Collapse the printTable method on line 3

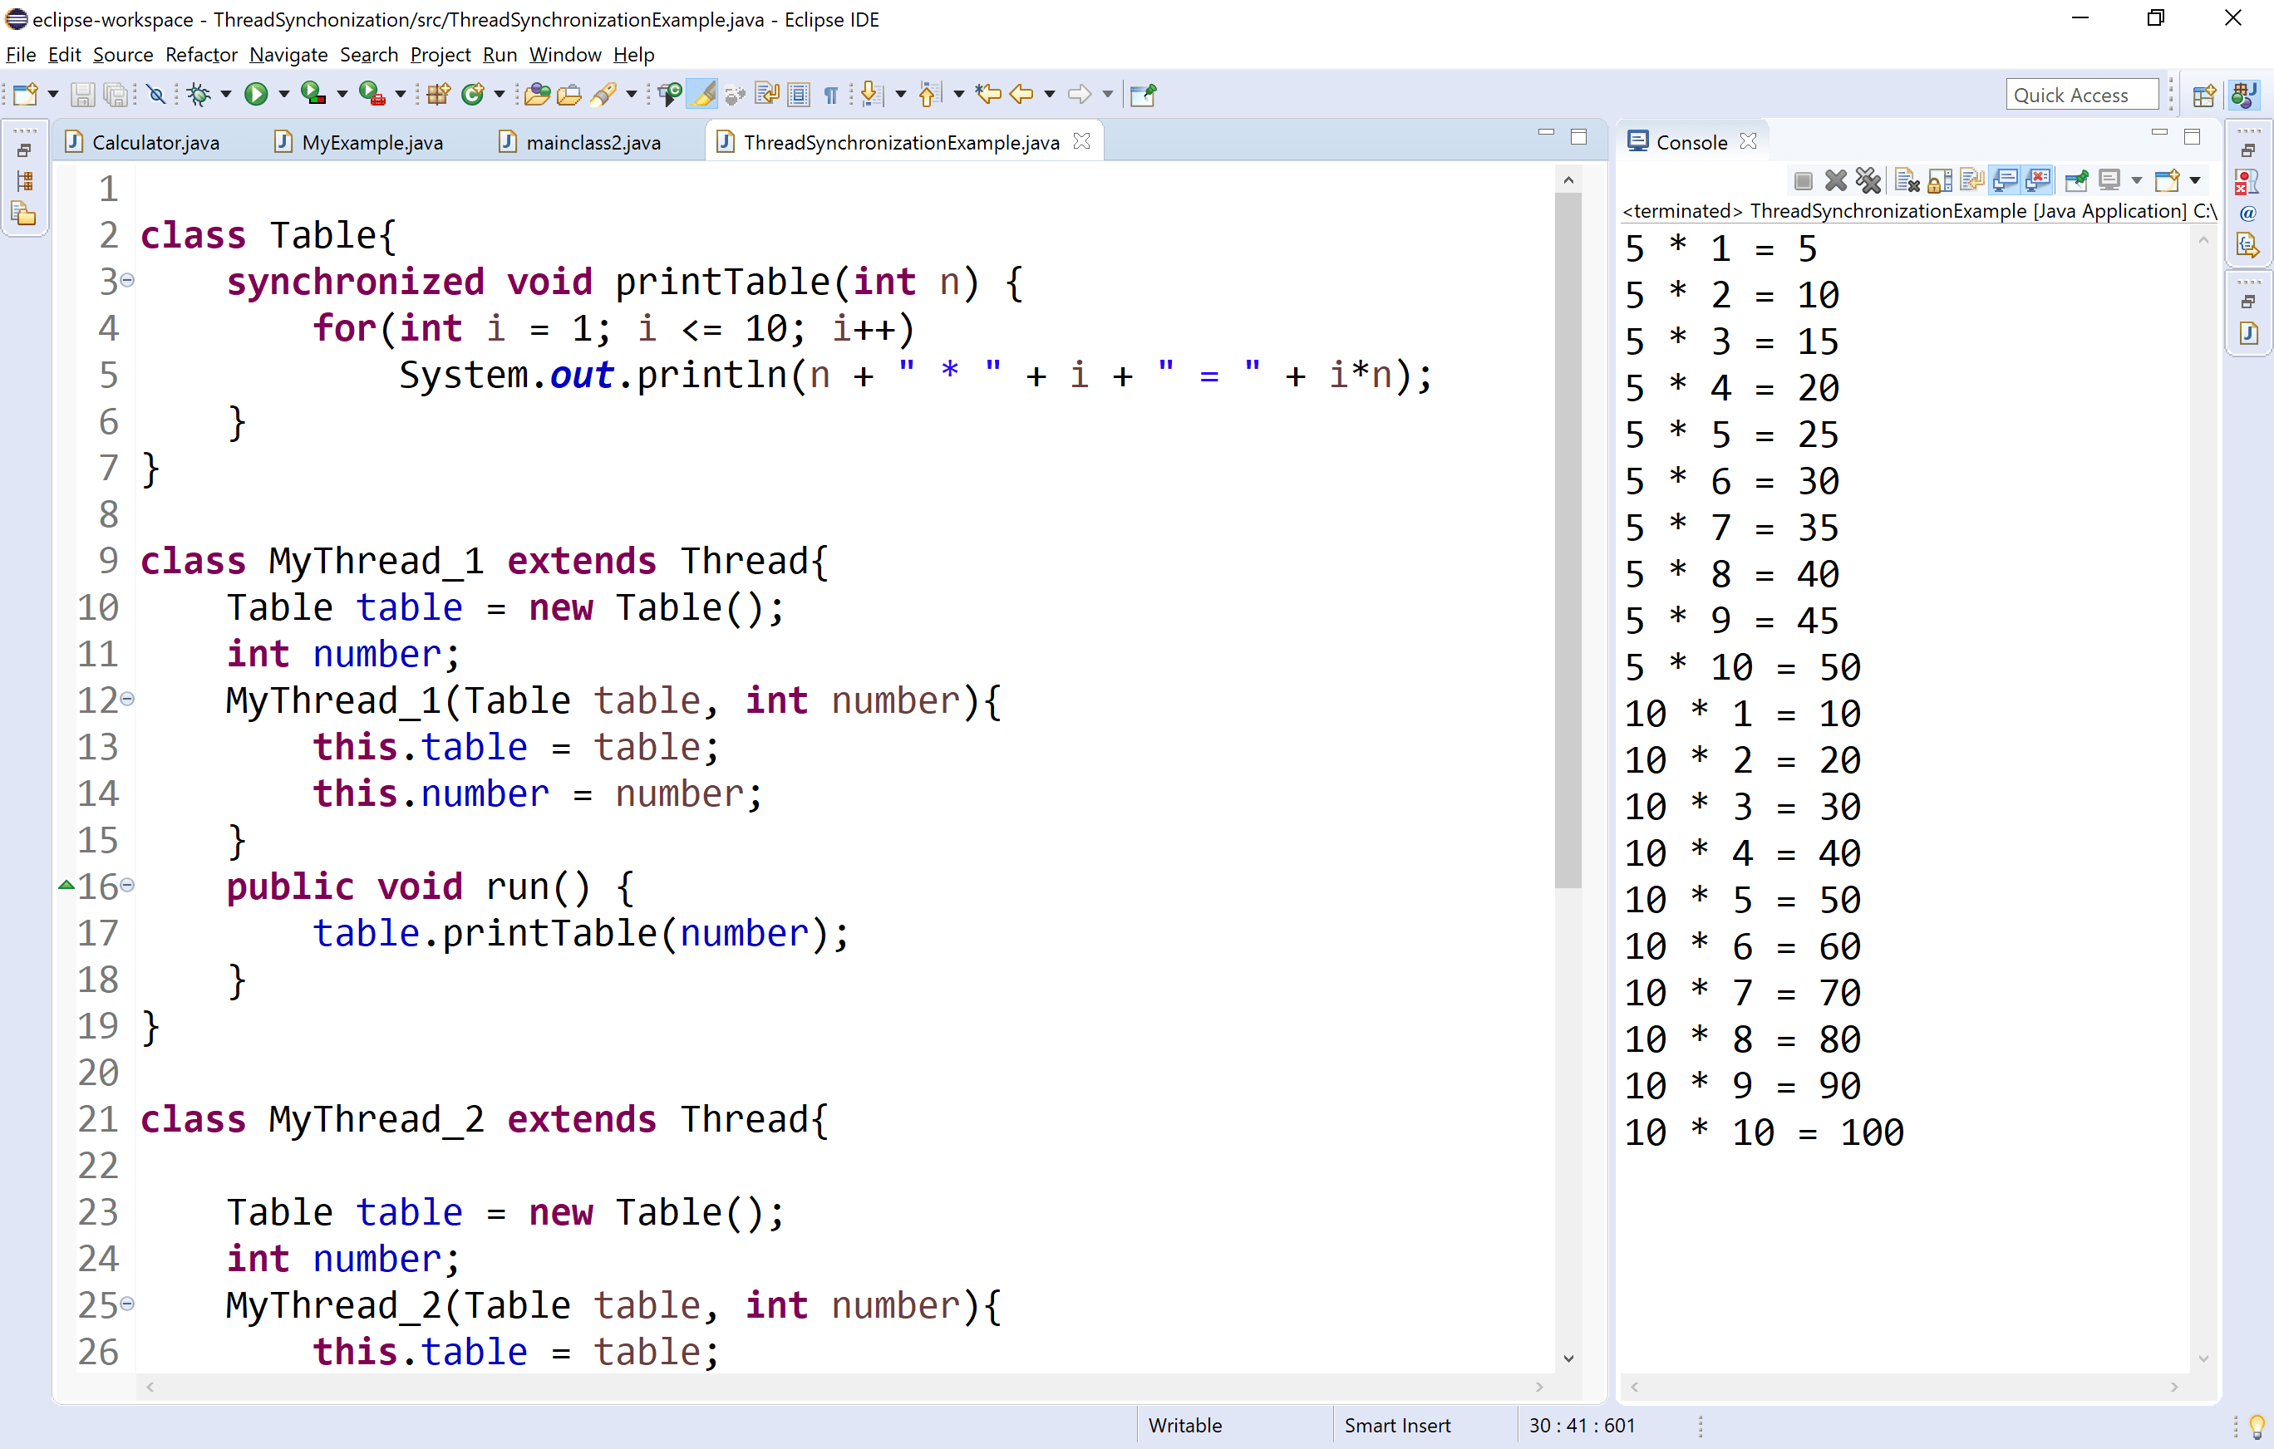(x=127, y=280)
